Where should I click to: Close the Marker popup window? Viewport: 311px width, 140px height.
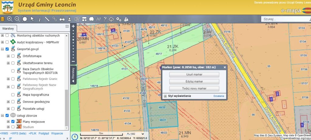[x=225, y=67]
